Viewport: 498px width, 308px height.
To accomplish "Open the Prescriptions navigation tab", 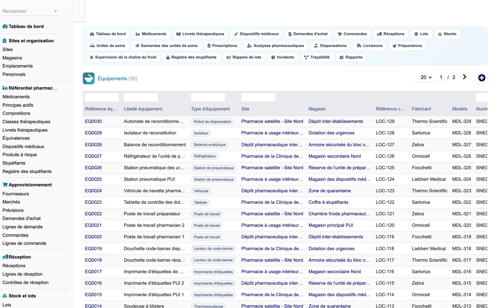I will pyautogui.click(x=222, y=46).
